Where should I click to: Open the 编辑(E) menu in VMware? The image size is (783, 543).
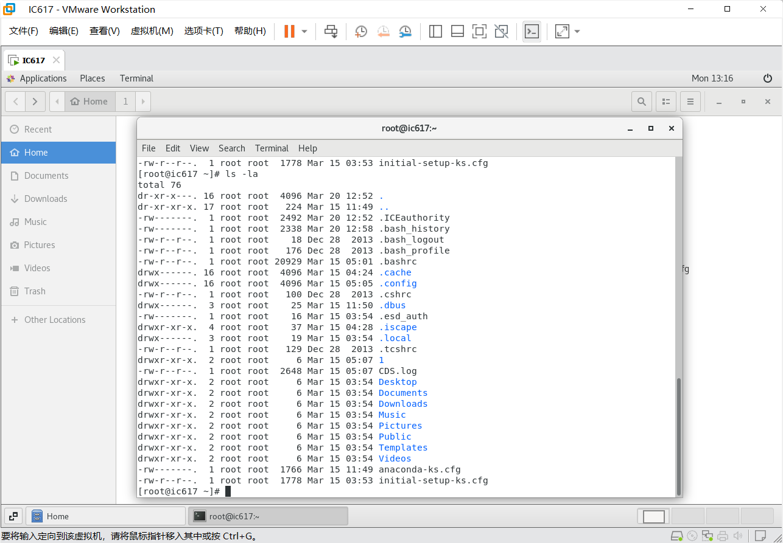click(64, 31)
